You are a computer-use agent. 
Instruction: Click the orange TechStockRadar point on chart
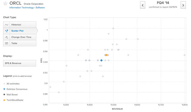pyautogui.click(x=106, y=55)
